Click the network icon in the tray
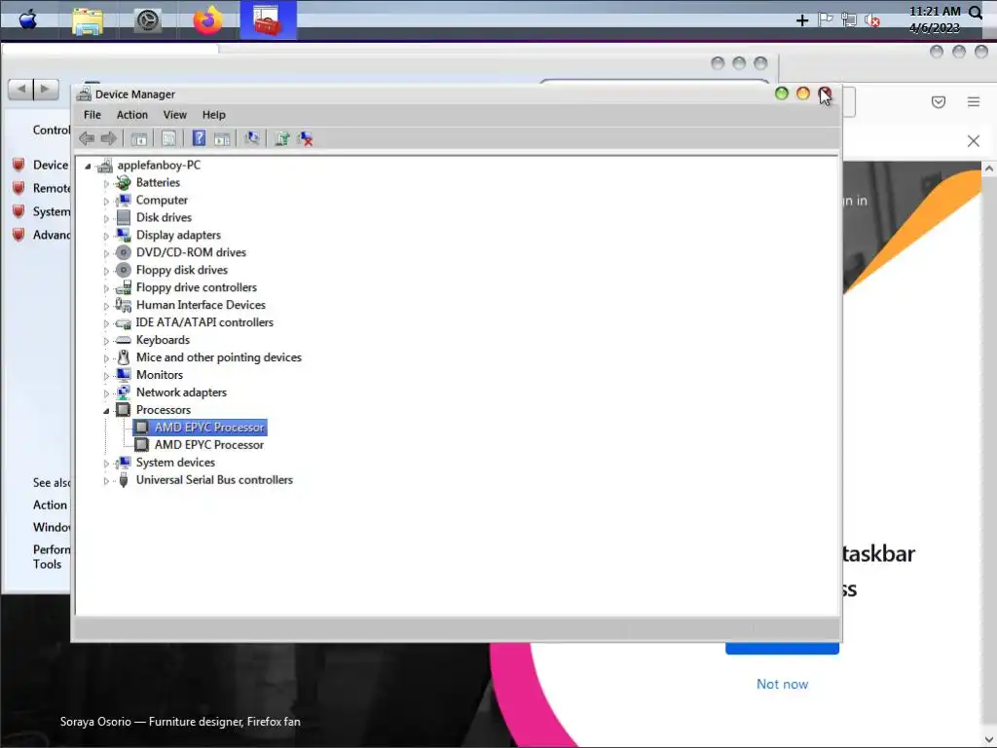Viewport: 997px width, 748px height. [x=849, y=20]
